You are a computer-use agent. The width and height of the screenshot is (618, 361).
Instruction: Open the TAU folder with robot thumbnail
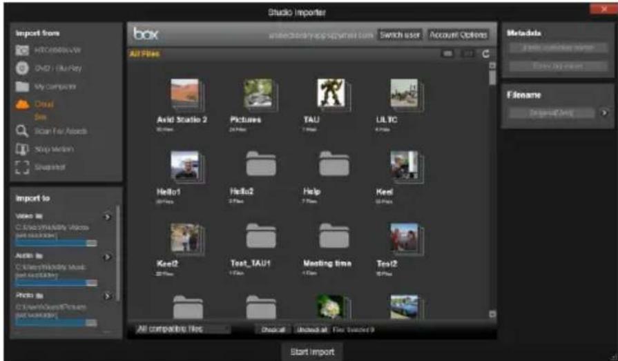click(332, 94)
